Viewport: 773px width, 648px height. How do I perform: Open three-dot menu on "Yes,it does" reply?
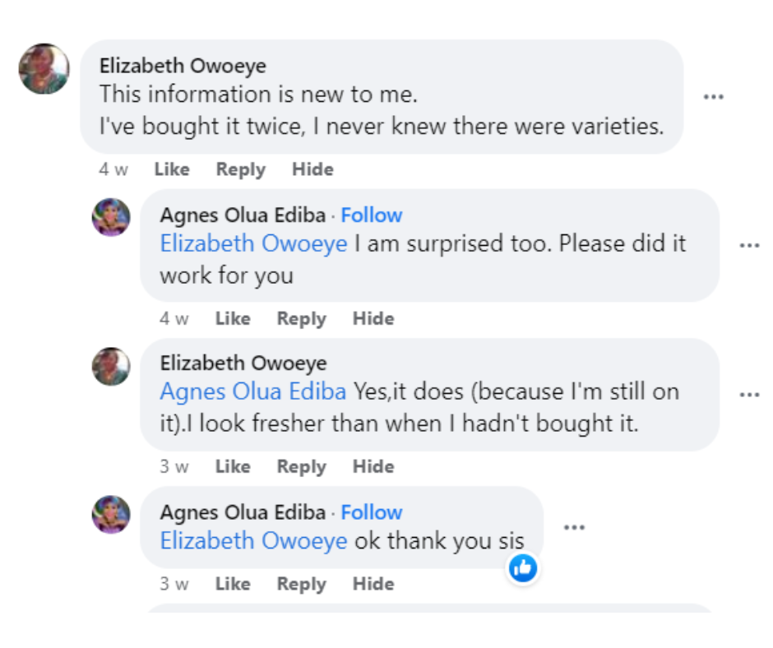click(749, 395)
